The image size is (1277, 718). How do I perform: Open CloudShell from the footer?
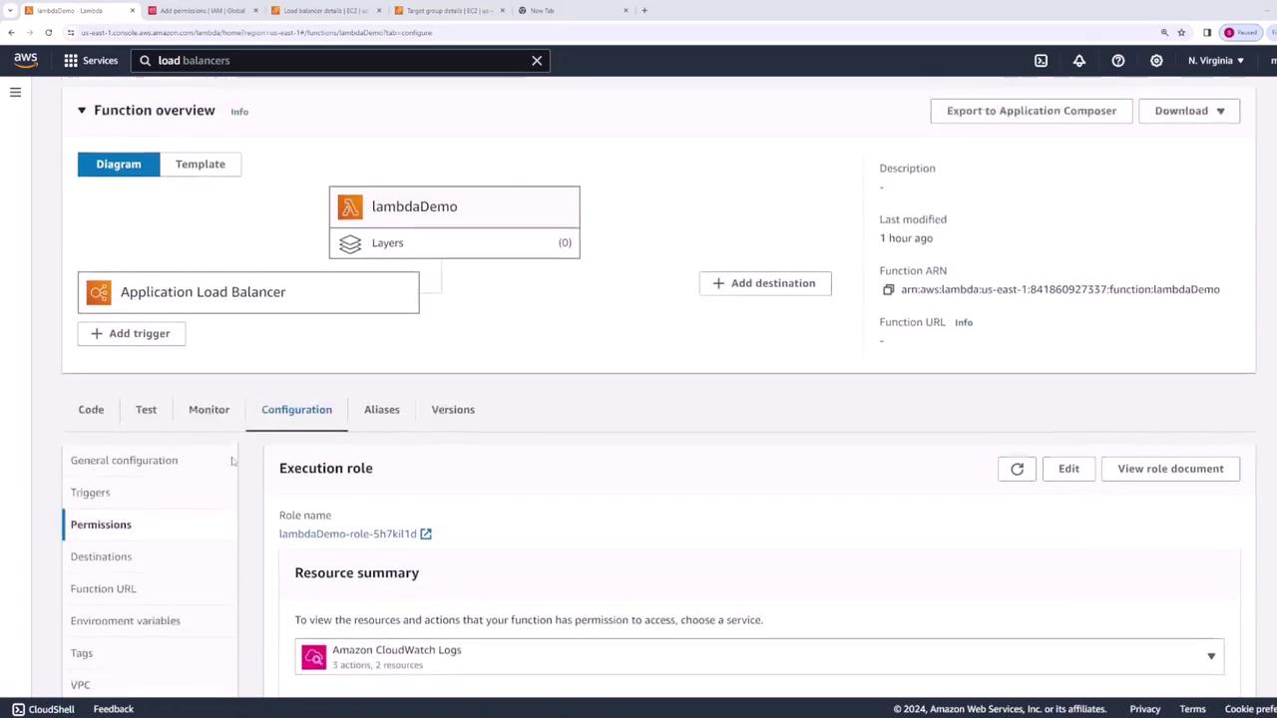click(x=43, y=709)
